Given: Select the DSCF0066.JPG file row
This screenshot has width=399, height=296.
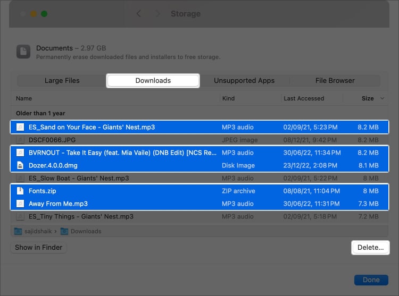Looking at the screenshot, I should pyautogui.click(x=199, y=140).
